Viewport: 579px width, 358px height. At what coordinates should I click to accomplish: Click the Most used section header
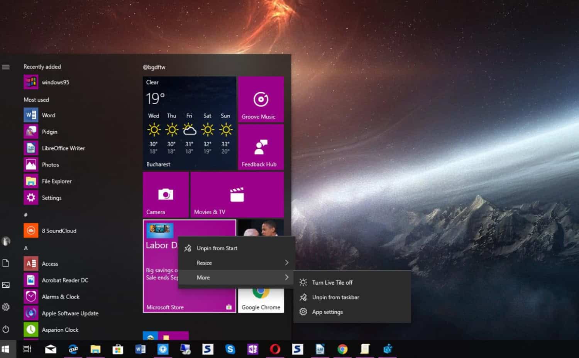36,100
